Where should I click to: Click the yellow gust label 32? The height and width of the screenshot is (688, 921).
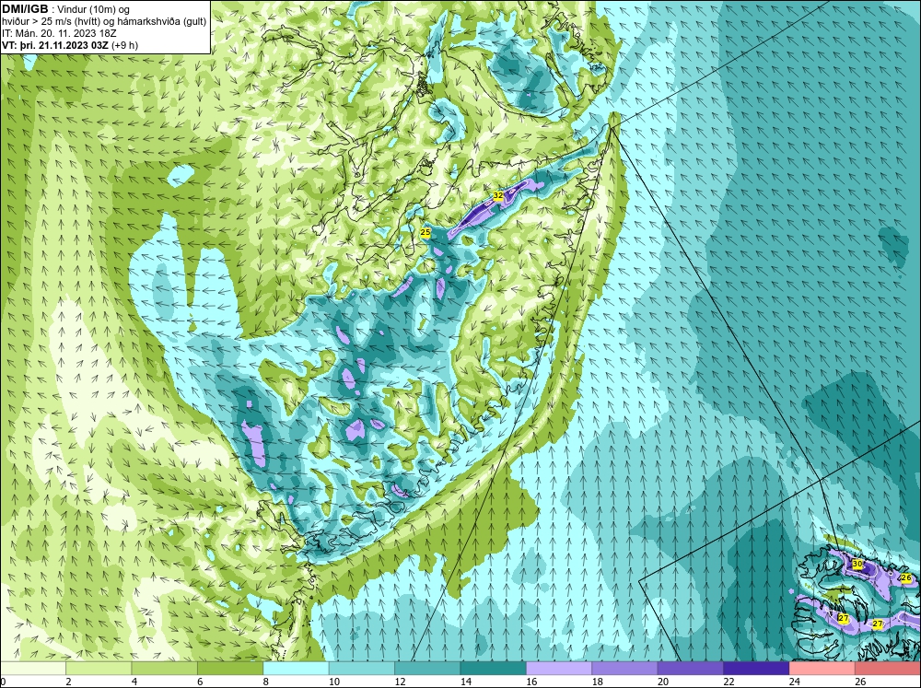point(498,195)
